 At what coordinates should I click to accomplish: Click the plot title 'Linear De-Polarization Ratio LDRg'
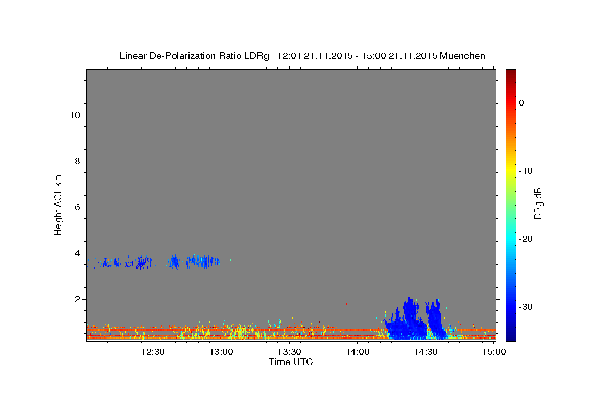(194, 56)
